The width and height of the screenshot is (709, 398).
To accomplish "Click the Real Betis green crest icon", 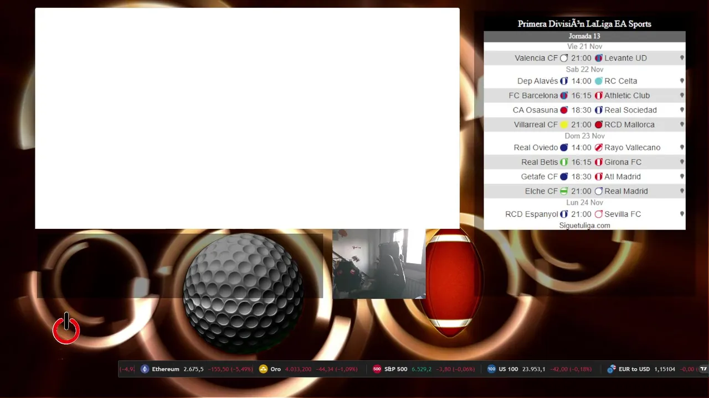I will [x=564, y=163].
